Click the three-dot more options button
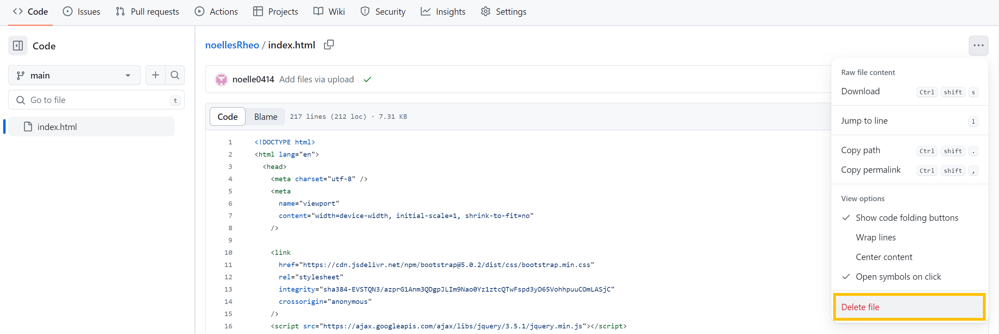 coord(978,45)
